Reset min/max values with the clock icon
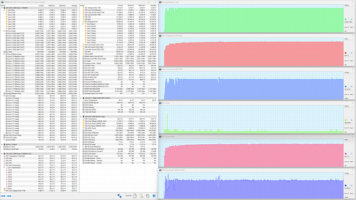This screenshot has height=200, width=356. click(x=135, y=196)
